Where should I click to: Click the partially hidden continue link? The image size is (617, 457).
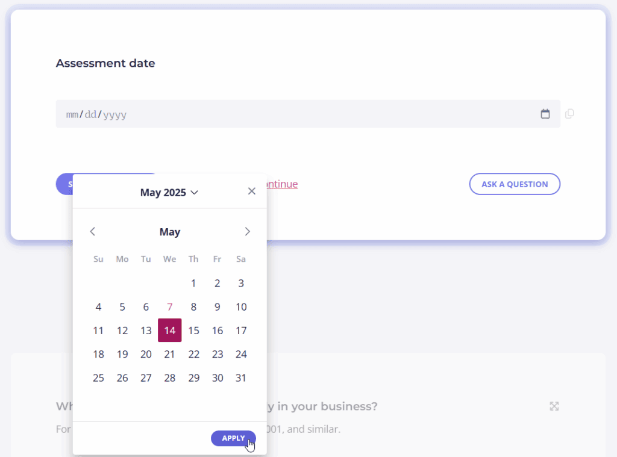(282, 184)
